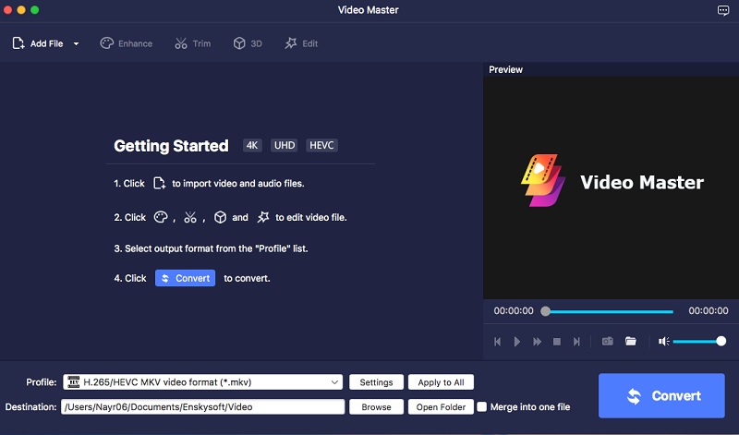The height and width of the screenshot is (435, 739).
Task: Open the Trim scissors tool
Action: [193, 43]
